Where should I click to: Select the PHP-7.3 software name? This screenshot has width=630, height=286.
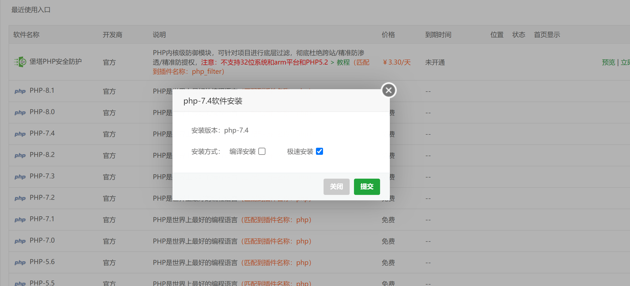click(42, 176)
